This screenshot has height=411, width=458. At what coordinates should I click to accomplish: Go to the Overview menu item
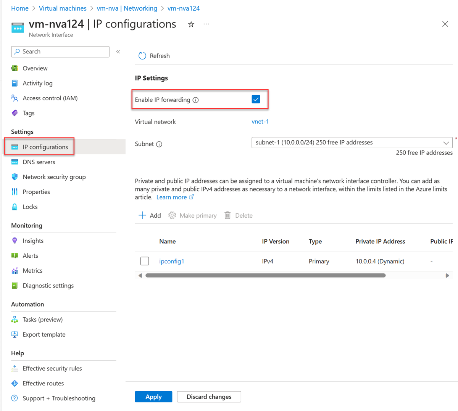pos(35,68)
